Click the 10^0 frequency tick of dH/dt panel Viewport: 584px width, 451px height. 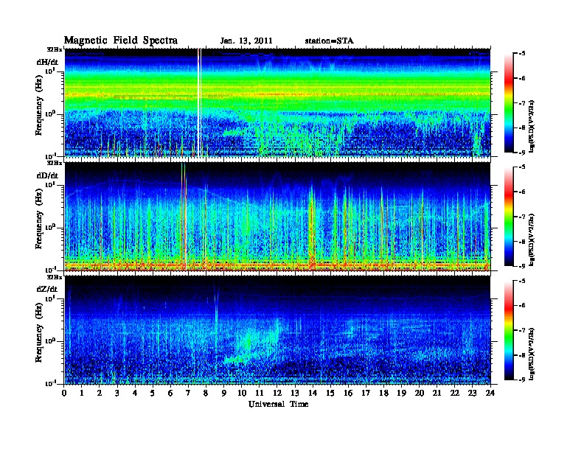coord(51,114)
